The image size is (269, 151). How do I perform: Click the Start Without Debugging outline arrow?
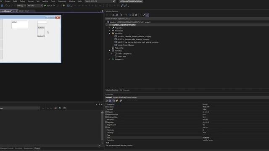point(54,5)
